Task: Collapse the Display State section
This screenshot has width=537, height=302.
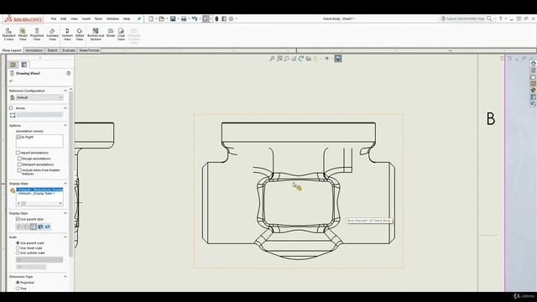Action: pyautogui.click(x=65, y=184)
